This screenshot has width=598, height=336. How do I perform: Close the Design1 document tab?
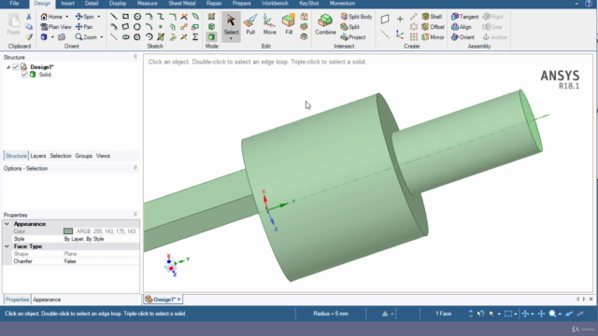tap(178, 300)
